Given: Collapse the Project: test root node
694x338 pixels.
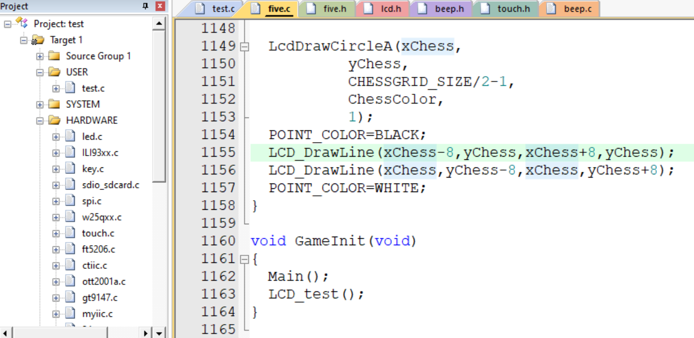Looking at the screenshot, I should 8,24.
